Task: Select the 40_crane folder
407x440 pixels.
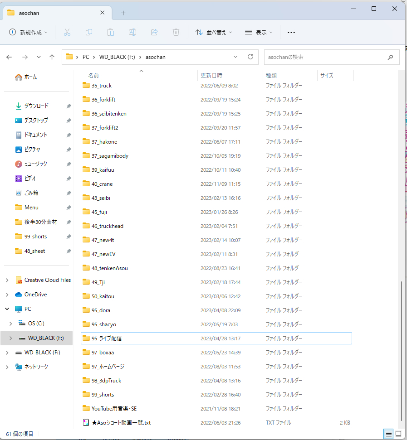Action: [x=216, y=184]
